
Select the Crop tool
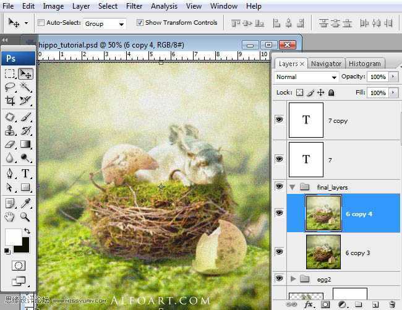[10, 101]
